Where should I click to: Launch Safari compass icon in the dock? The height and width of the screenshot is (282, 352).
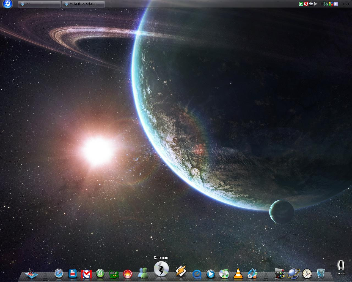59,273
